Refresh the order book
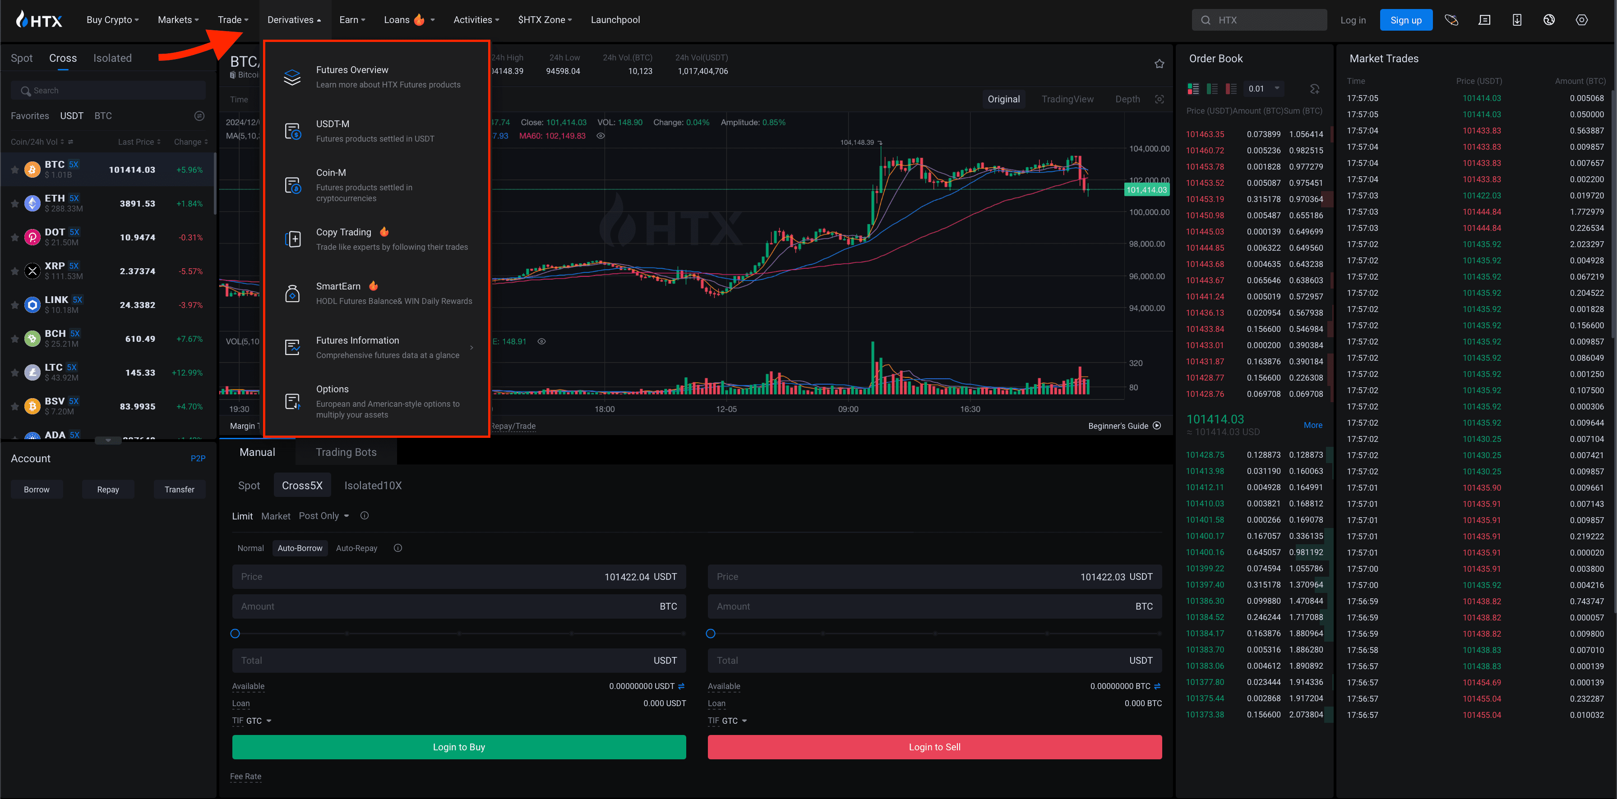This screenshot has height=799, width=1617. 1314,89
